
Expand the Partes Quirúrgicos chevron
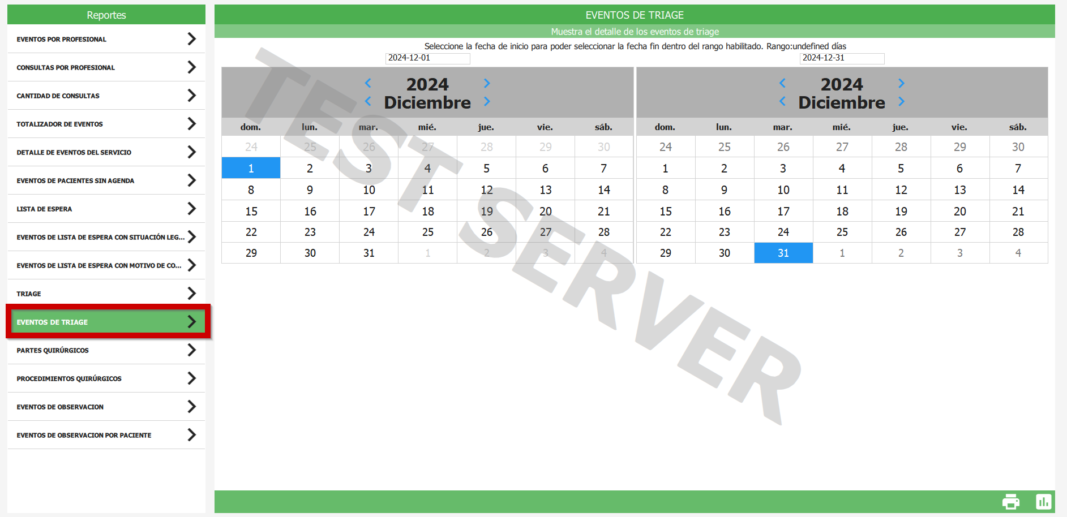pos(192,350)
